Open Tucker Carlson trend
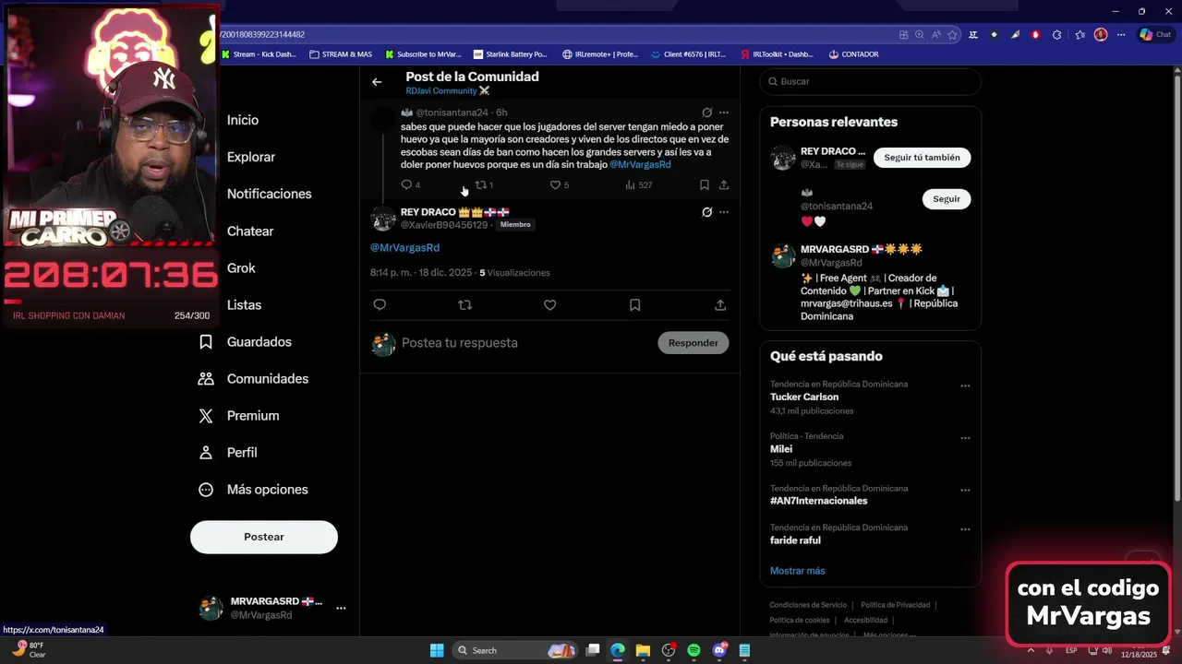 tap(804, 397)
